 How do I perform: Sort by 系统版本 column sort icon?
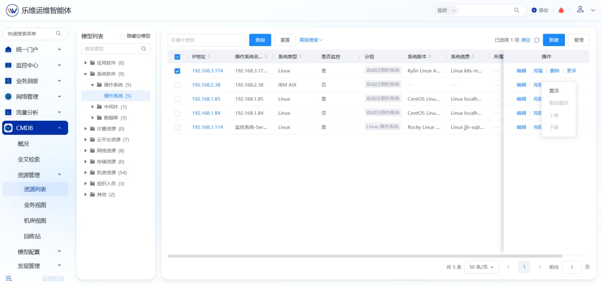tap(431, 57)
